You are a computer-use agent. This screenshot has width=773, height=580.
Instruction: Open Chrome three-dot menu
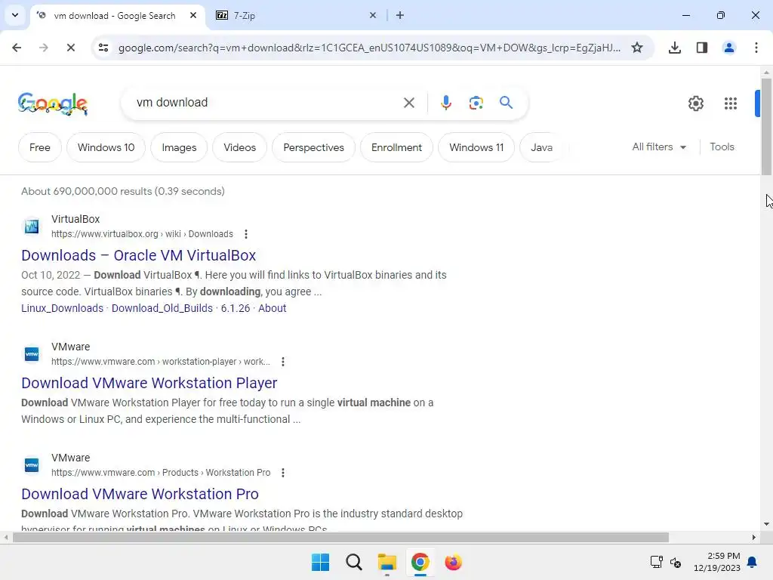(756, 48)
